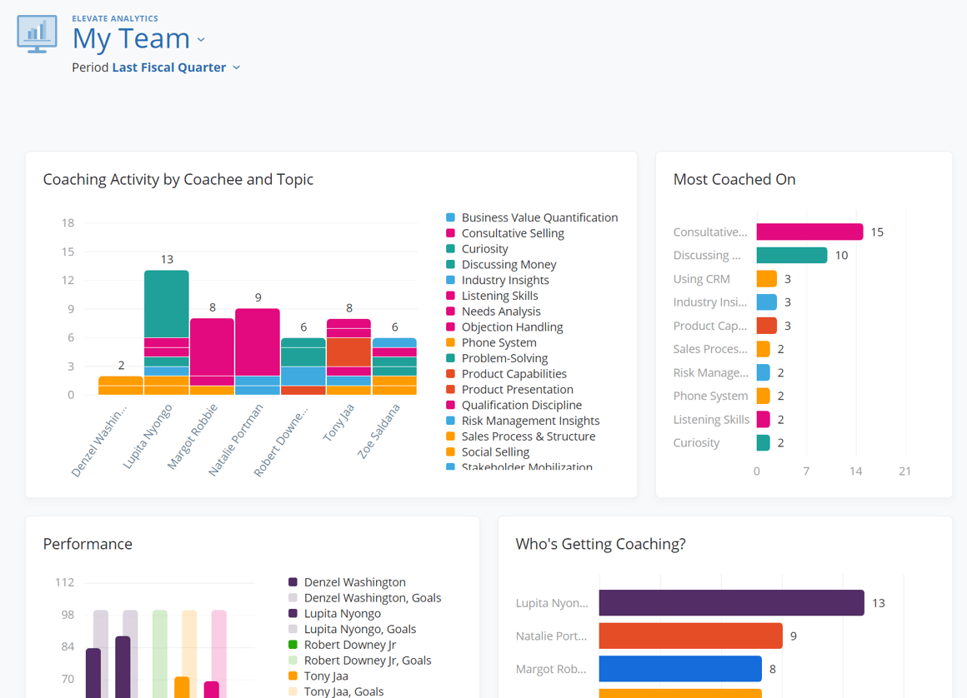This screenshot has width=967, height=698.
Task: Click the ELEVATE ANALYTICS header text
Action: 115,18
